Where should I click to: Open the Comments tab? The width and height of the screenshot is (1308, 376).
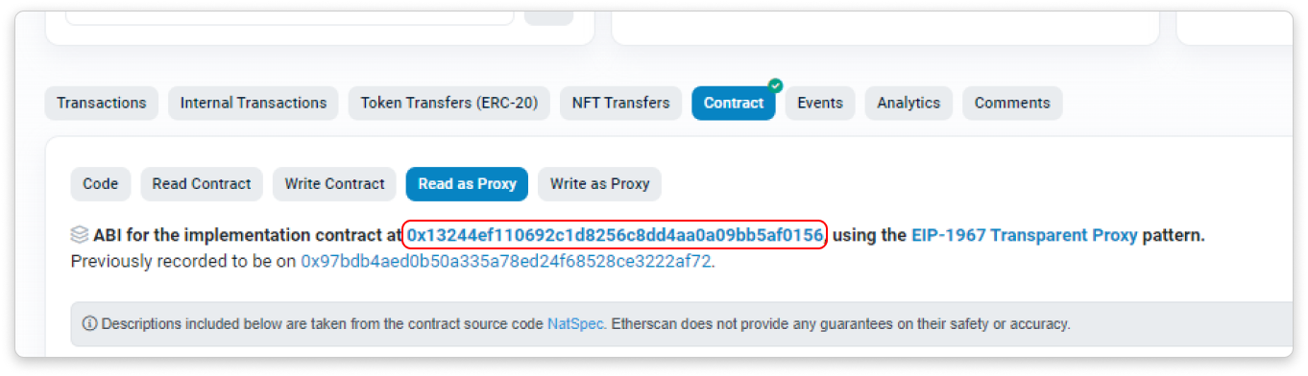tap(1012, 103)
